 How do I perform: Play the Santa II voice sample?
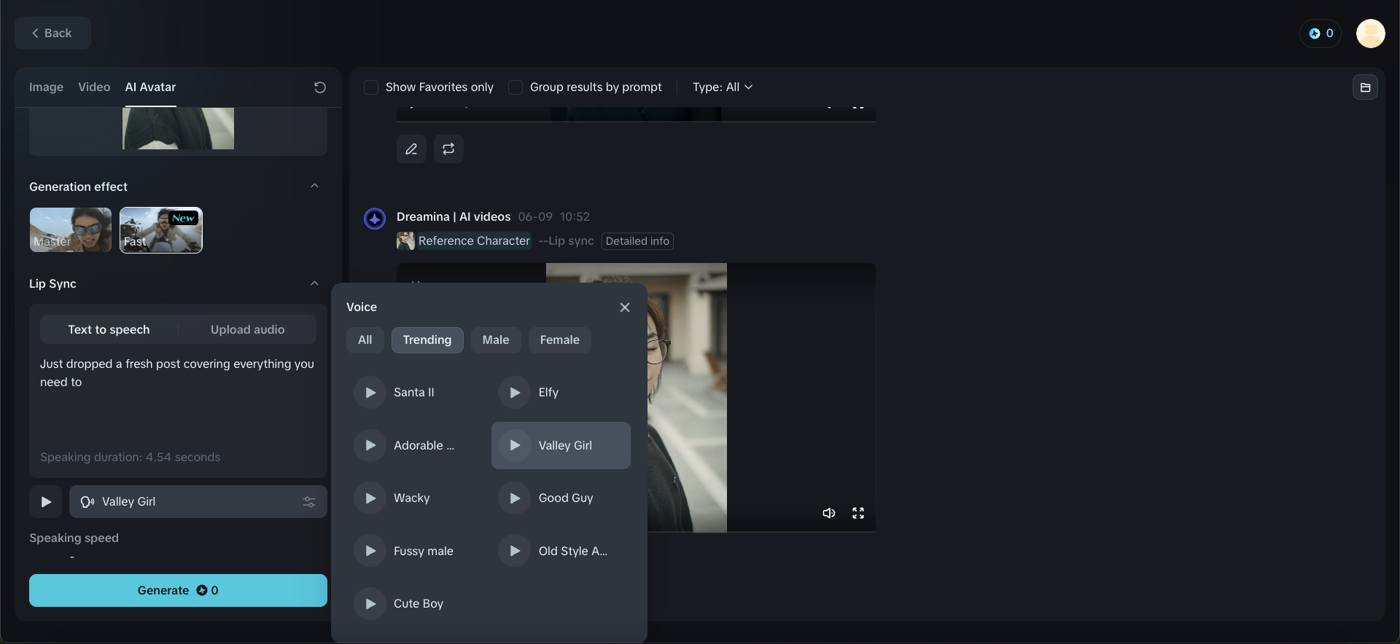coord(370,393)
